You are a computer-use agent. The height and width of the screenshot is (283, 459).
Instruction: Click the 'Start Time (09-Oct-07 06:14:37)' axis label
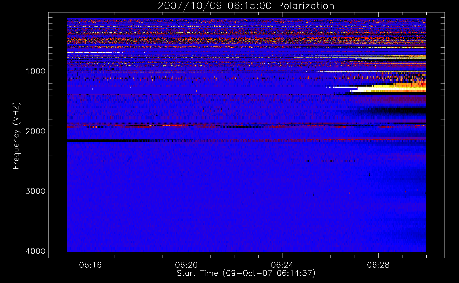tap(246, 273)
